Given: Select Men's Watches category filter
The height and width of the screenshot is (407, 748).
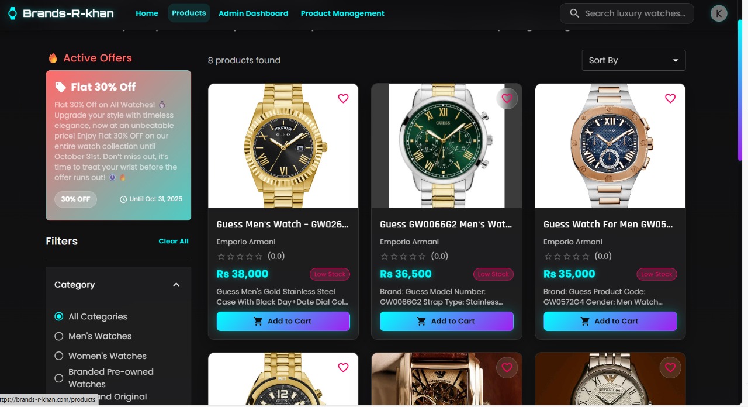Looking at the screenshot, I should 58,336.
